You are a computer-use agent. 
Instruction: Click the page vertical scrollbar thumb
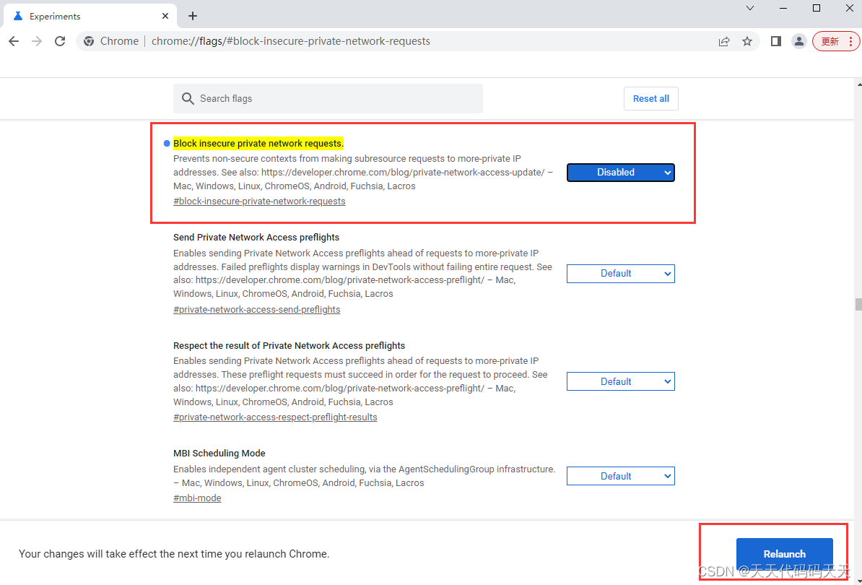[858, 305]
